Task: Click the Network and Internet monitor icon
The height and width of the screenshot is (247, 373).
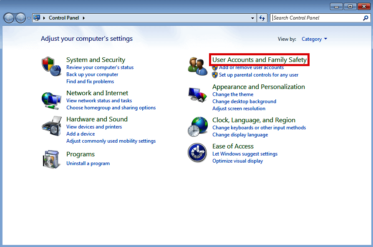Action: click(x=51, y=100)
